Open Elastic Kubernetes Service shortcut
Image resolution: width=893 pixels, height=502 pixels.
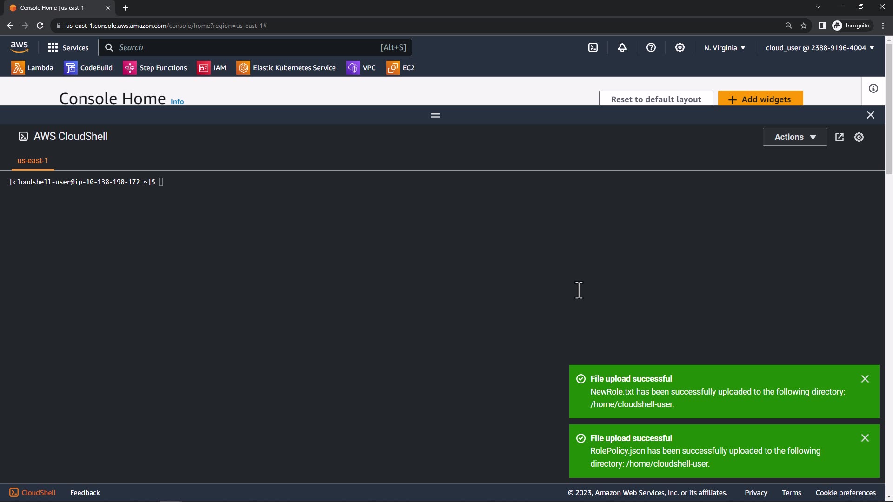pyautogui.click(x=286, y=68)
